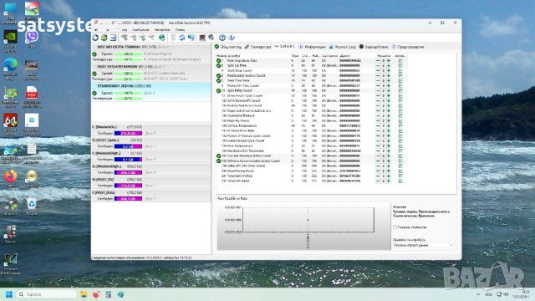Switch to the 'Общ преглед' overview tab
535x301 pixels.
pos(228,47)
